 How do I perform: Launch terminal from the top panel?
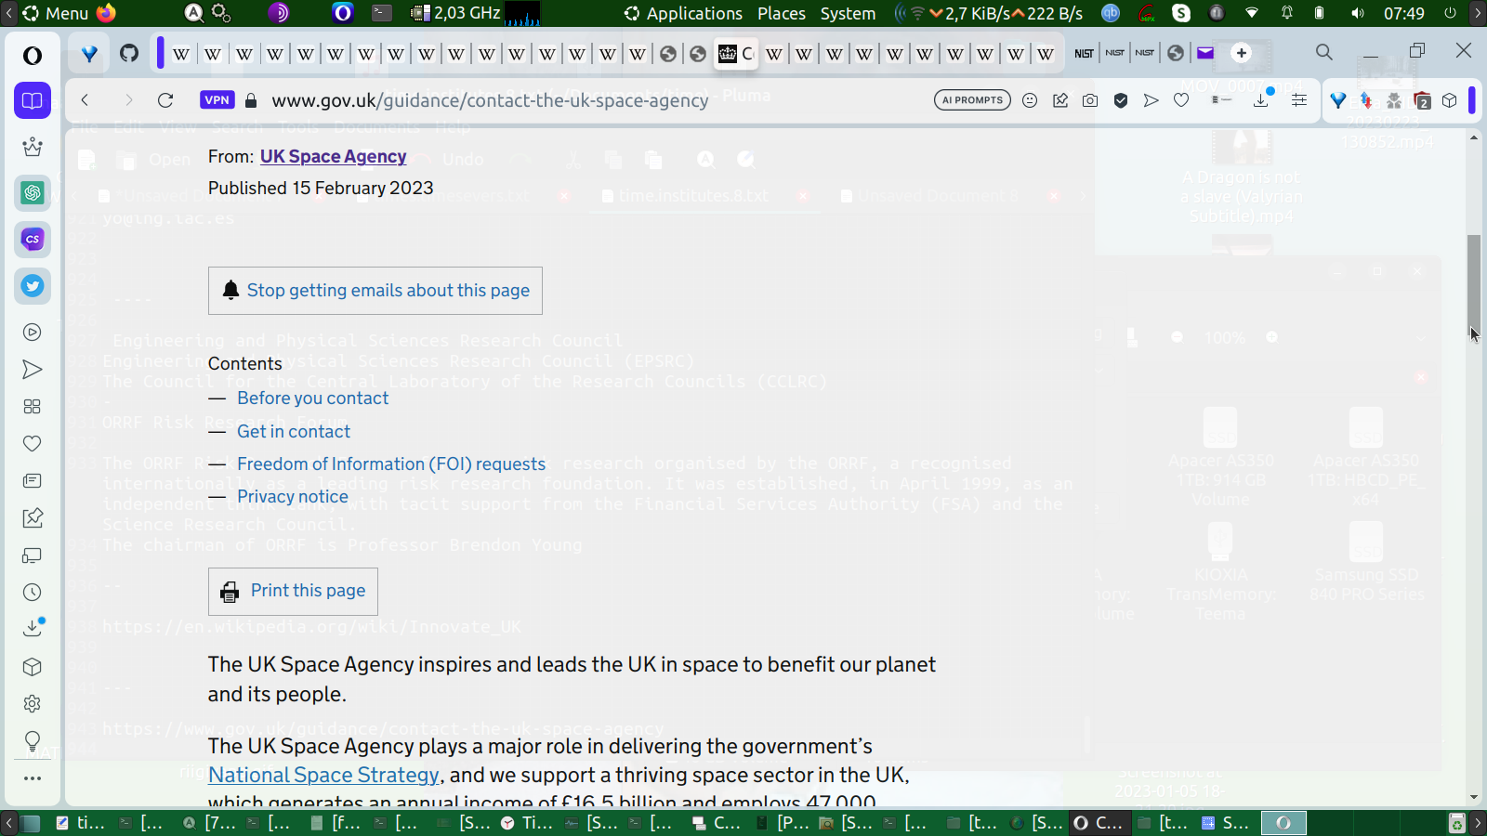pyautogui.click(x=382, y=13)
